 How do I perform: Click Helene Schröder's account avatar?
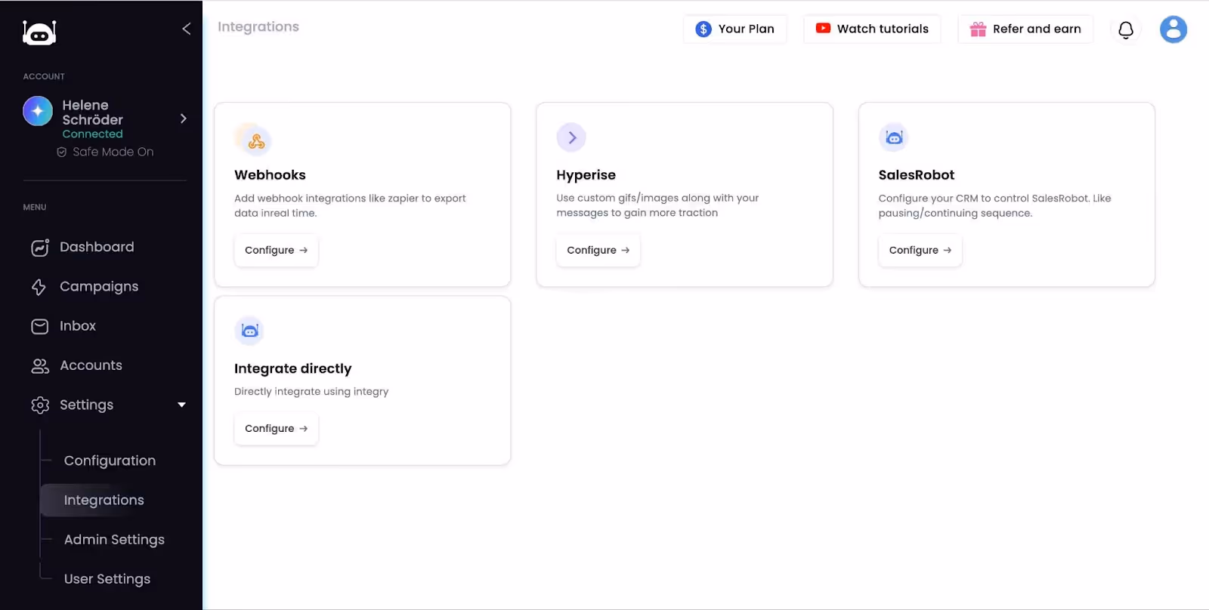click(38, 111)
